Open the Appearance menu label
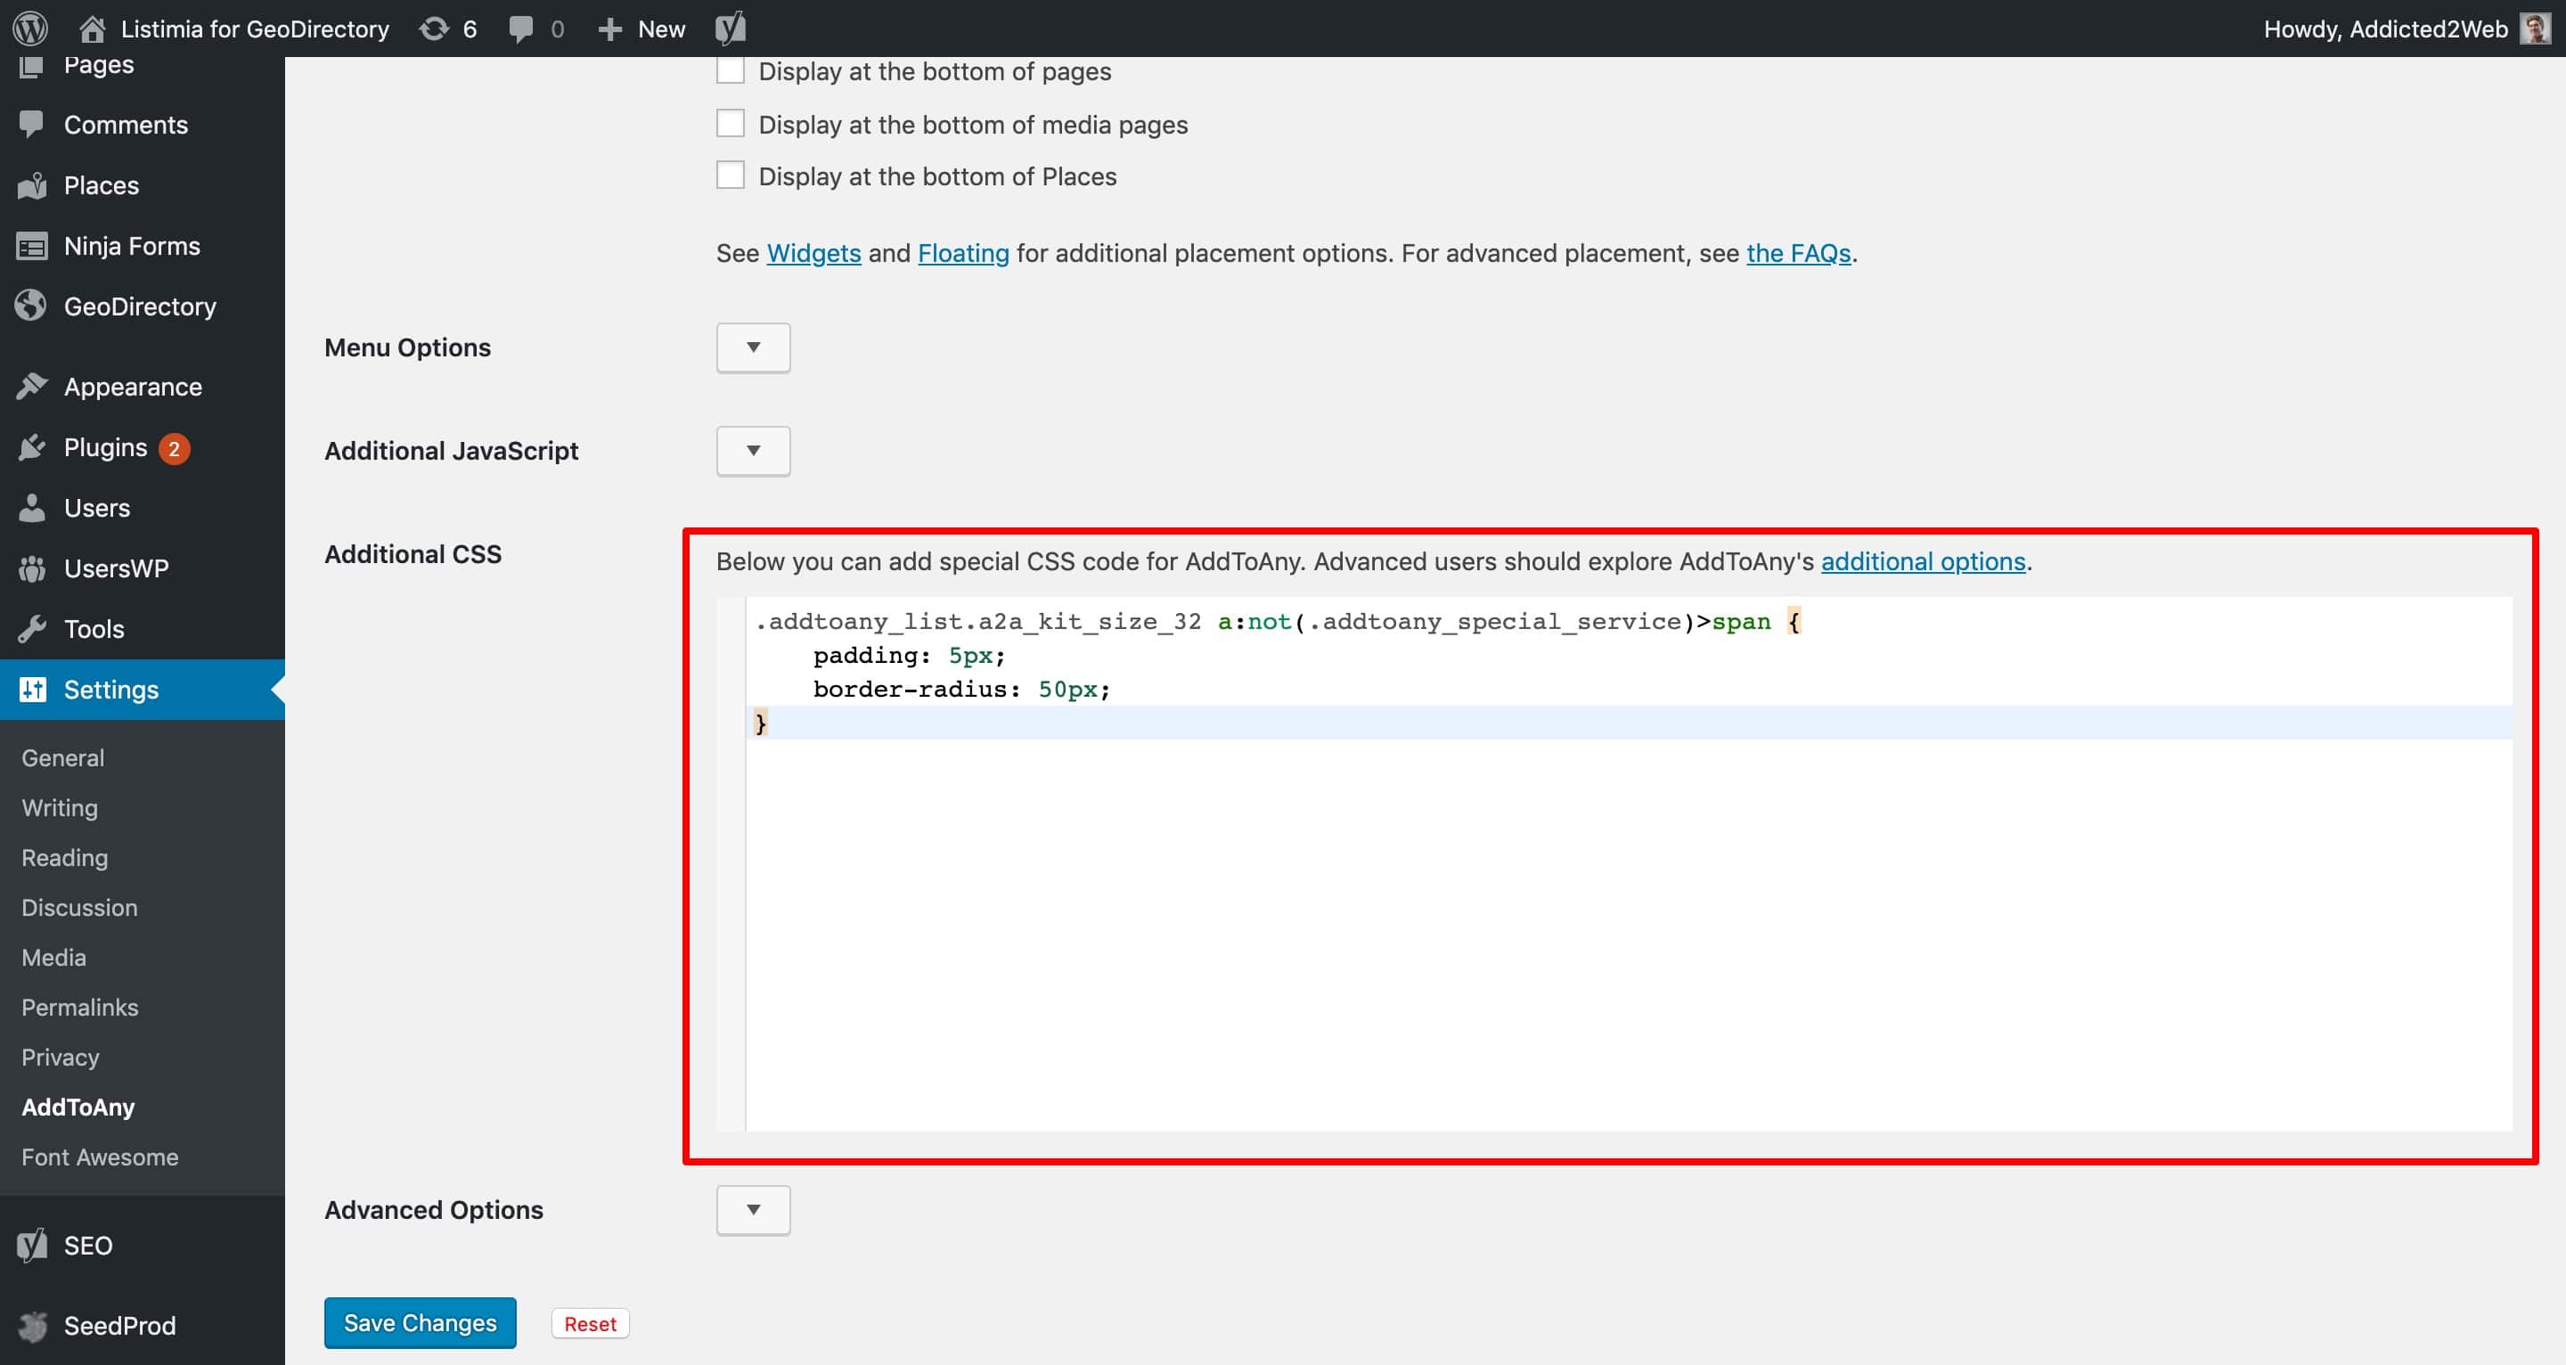 coord(134,387)
